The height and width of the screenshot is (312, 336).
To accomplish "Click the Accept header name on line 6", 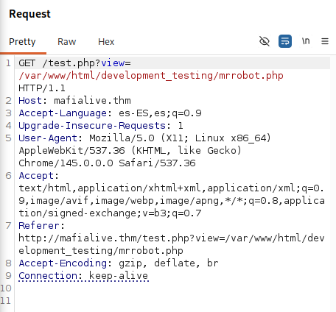I will [x=36, y=176].
